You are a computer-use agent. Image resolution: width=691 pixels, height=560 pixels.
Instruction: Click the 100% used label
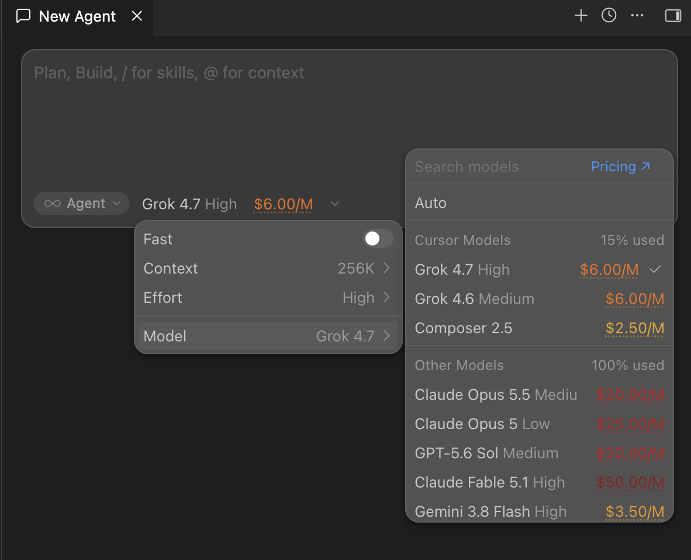tap(627, 365)
